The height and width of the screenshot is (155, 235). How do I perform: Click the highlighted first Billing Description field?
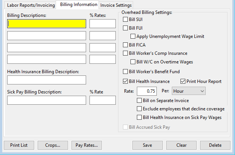47,24
